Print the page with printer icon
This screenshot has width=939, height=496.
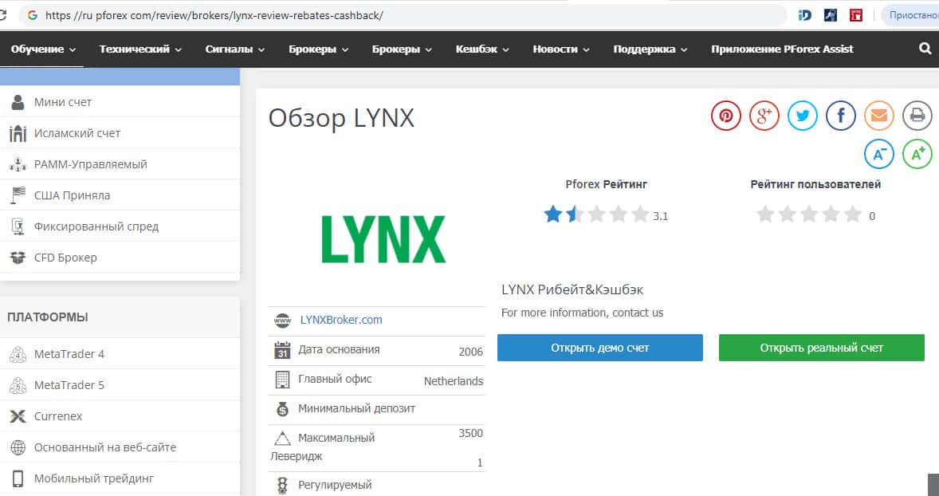[917, 116]
